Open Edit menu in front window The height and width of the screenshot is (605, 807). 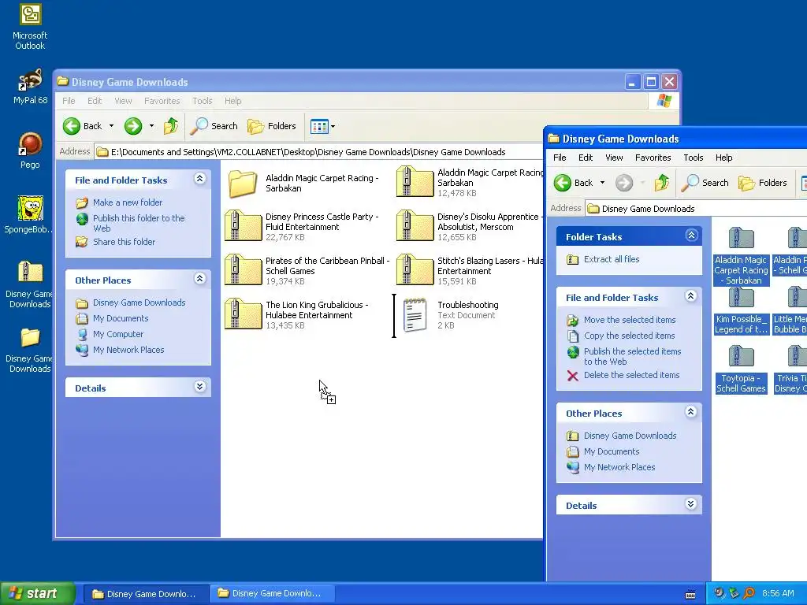point(586,158)
